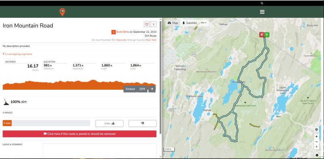Click the red route end marker

(262, 34)
